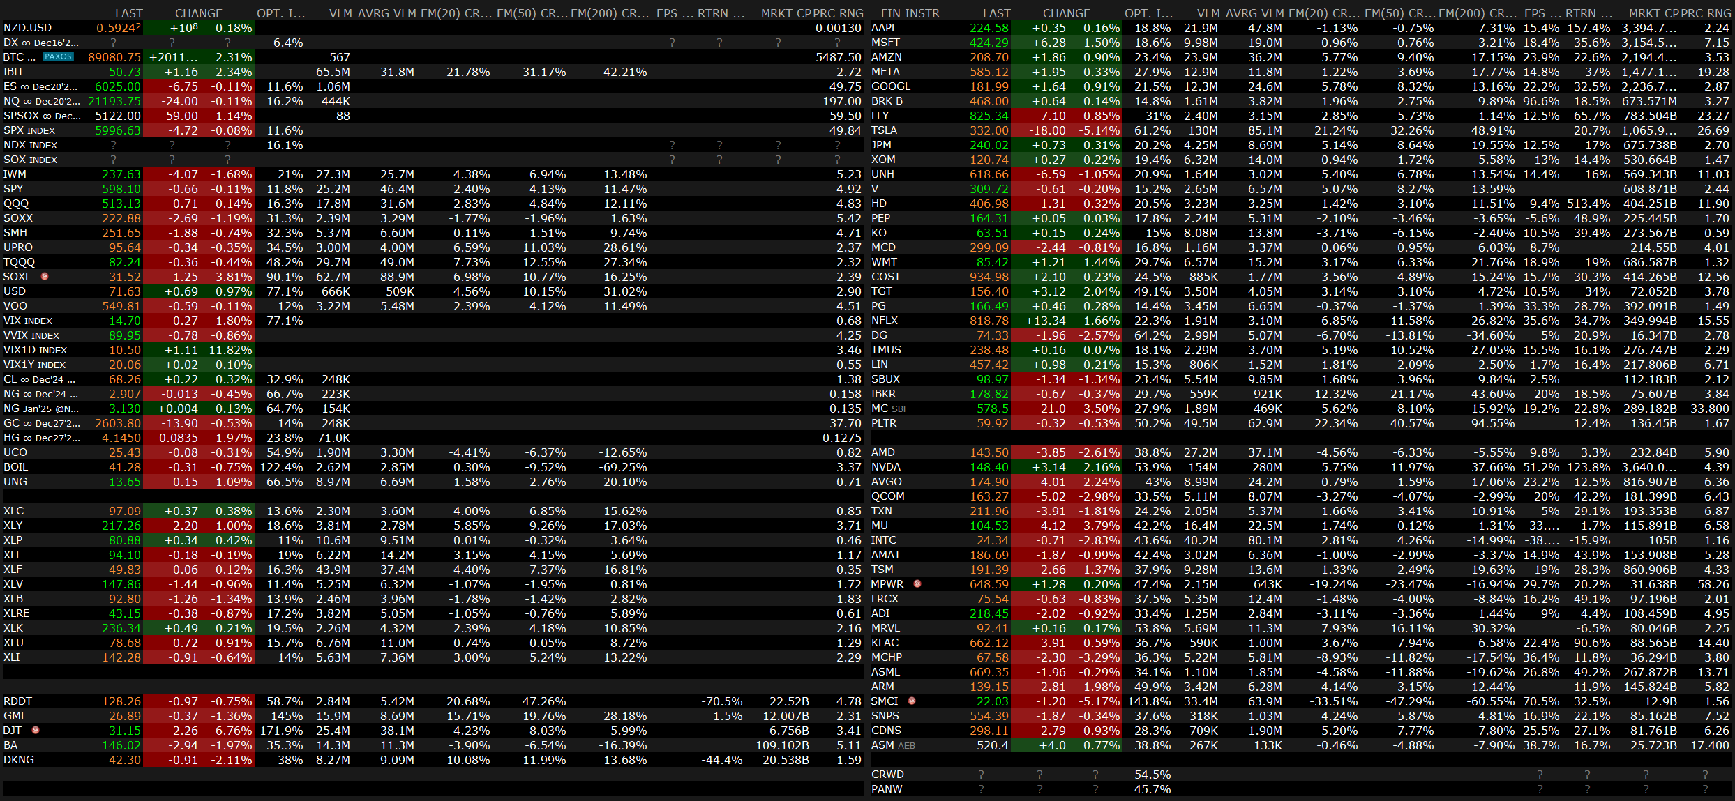The height and width of the screenshot is (801, 1735).
Task: Click EM(20) CR... header in right watchlist
Action: 1323,13
